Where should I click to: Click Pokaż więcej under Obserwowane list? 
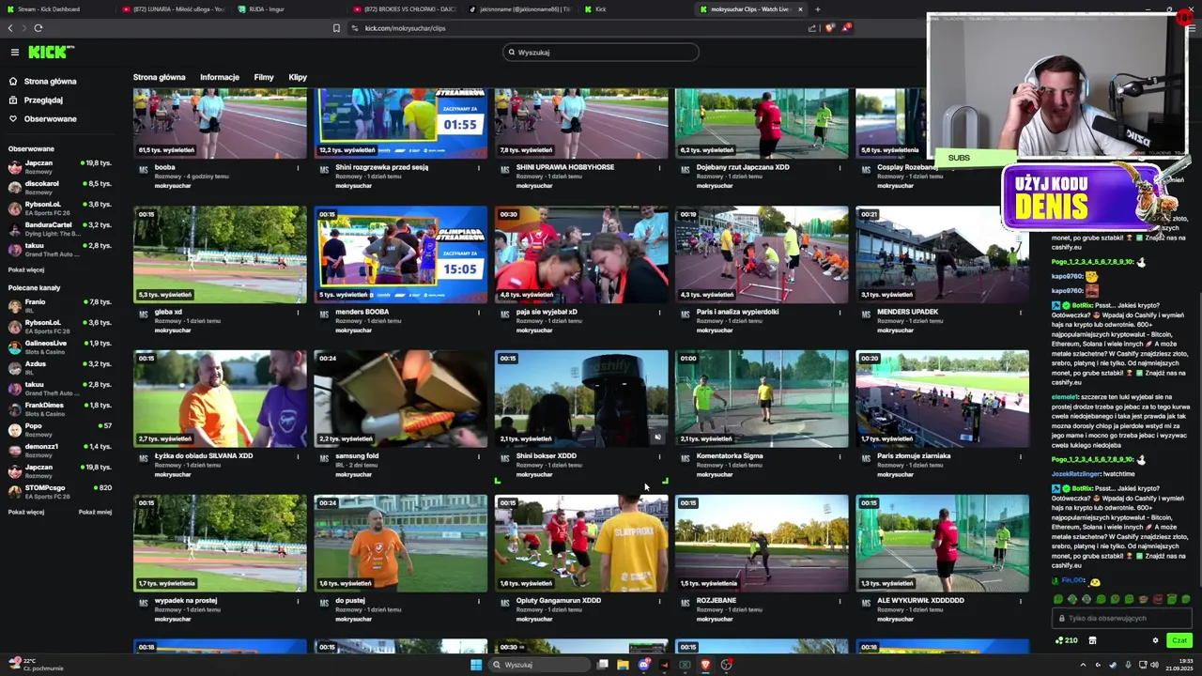(26, 269)
